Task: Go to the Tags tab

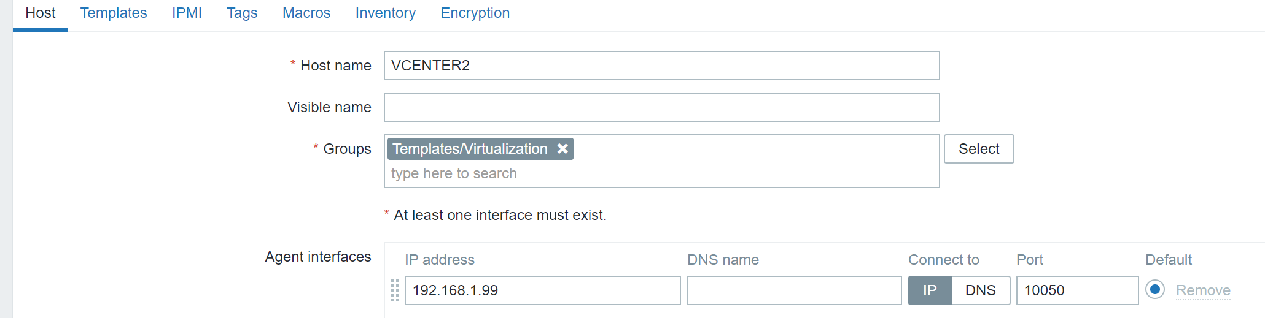Action: [x=242, y=13]
